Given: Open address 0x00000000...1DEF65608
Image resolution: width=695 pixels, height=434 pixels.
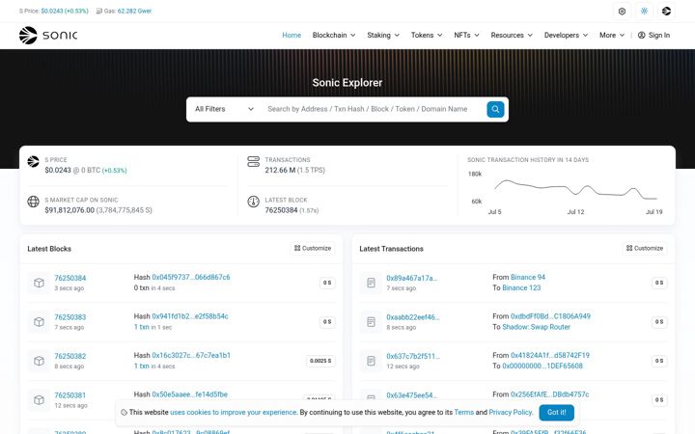Looking at the screenshot, I should click(542, 366).
